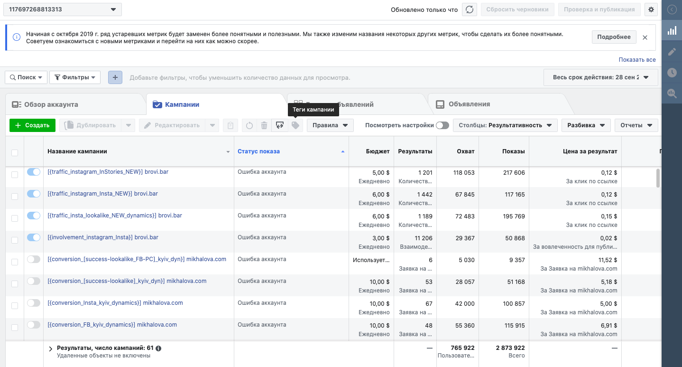This screenshot has width=682, height=367.
Task: Toggle the 'Посмотреть настройки' switch
Action: 442,125
